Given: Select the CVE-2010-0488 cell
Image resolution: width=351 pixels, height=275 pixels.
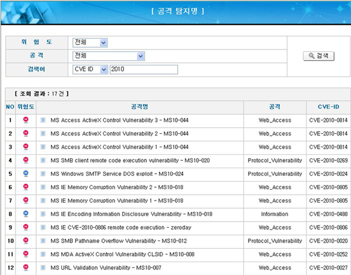Looking at the screenshot, I should 328,214.
